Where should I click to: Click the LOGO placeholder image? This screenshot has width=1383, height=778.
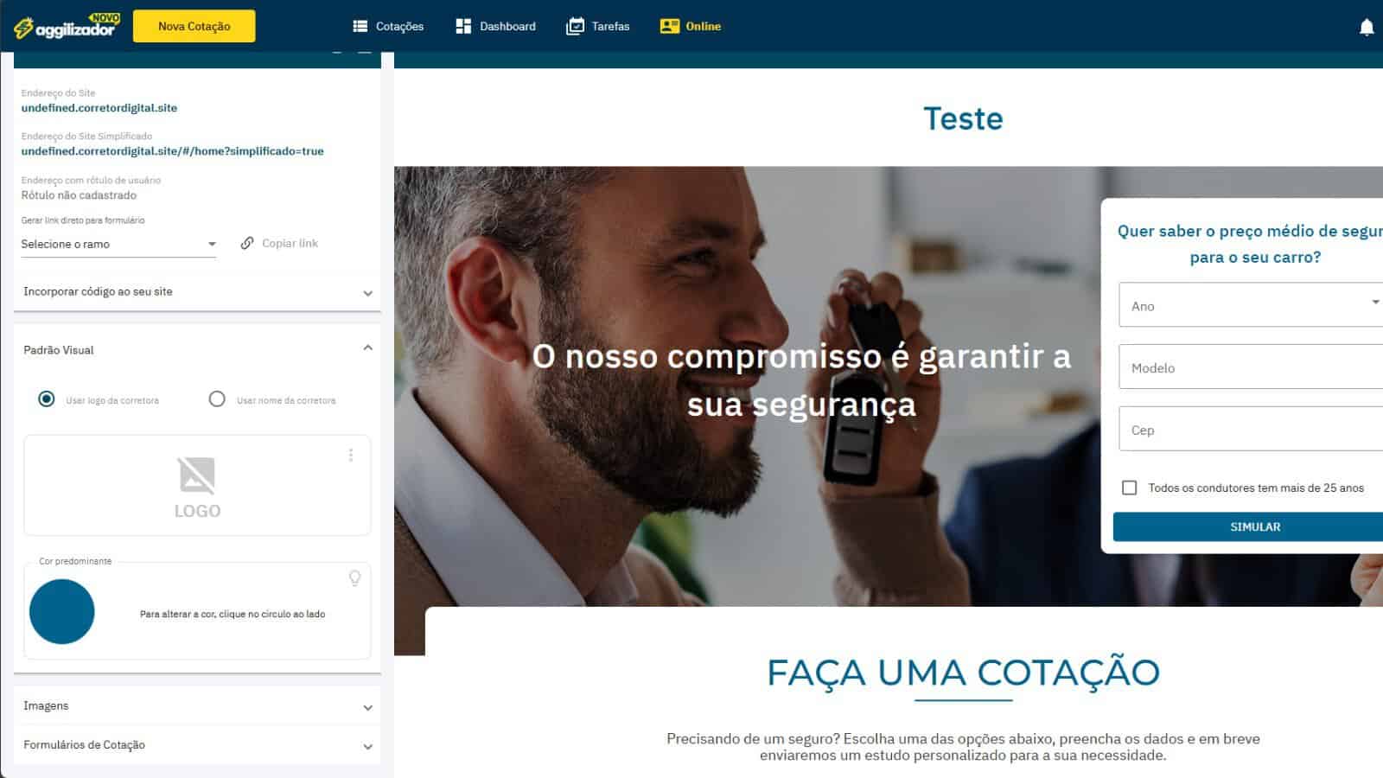[197, 488]
